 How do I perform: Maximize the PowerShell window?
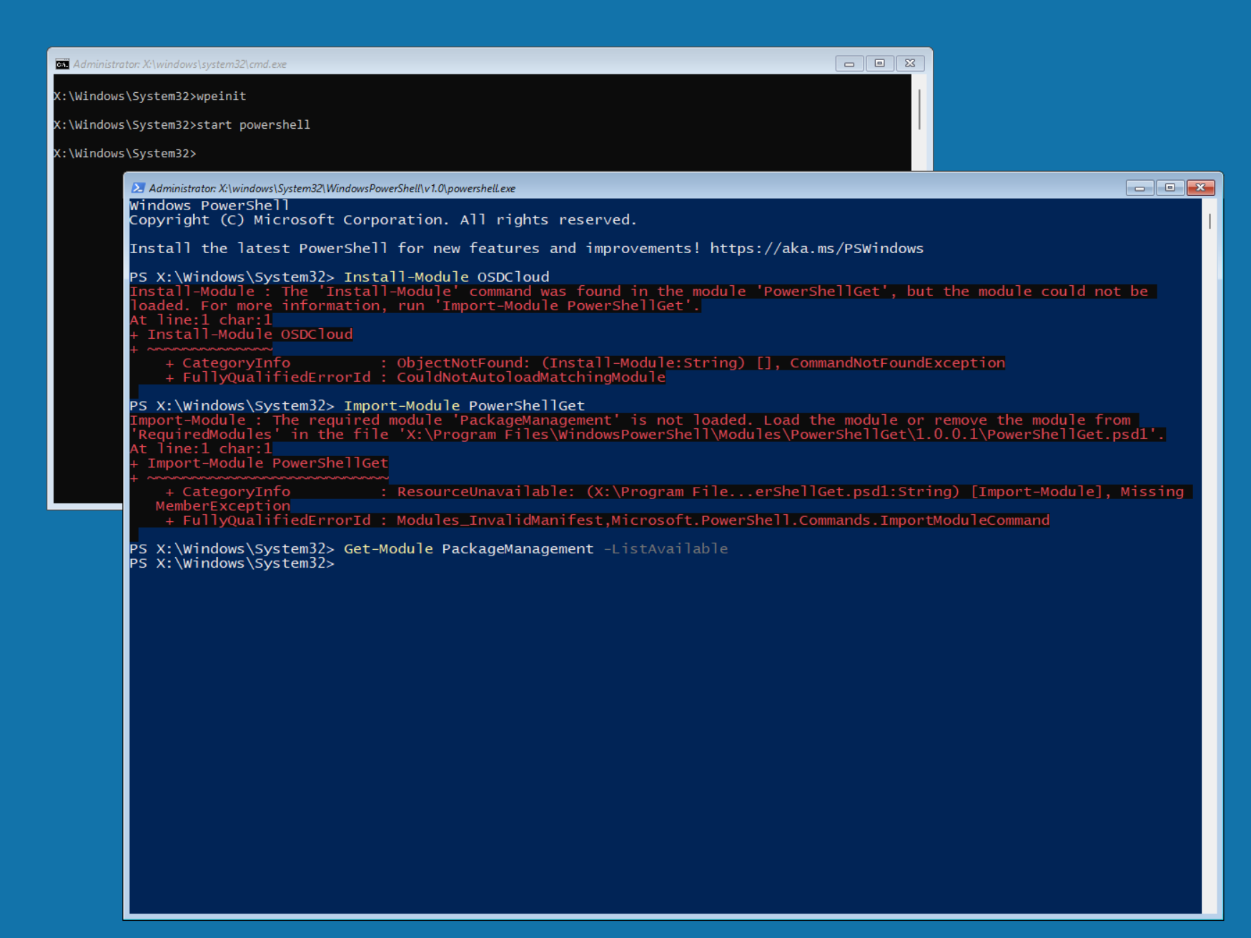click(1170, 188)
